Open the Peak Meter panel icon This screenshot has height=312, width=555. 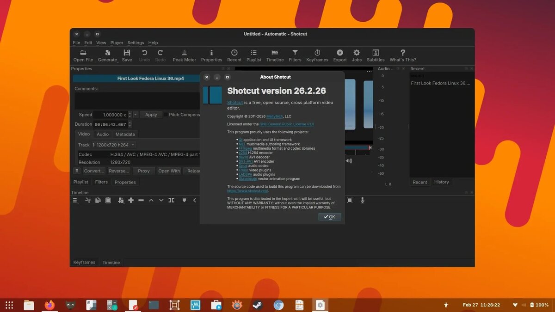pyautogui.click(x=185, y=53)
